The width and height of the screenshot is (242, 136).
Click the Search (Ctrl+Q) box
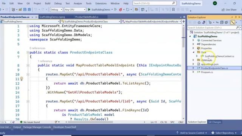point(154,3)
